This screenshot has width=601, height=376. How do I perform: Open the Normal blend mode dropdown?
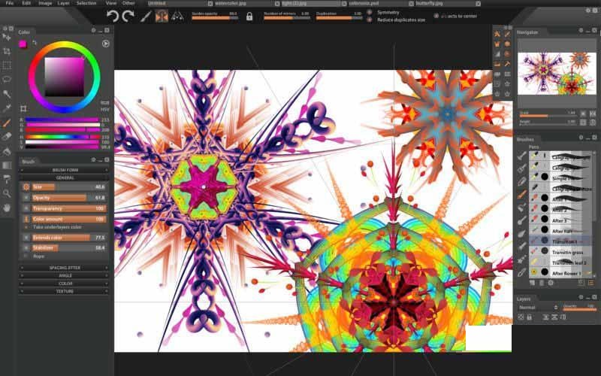click(539, 308)
